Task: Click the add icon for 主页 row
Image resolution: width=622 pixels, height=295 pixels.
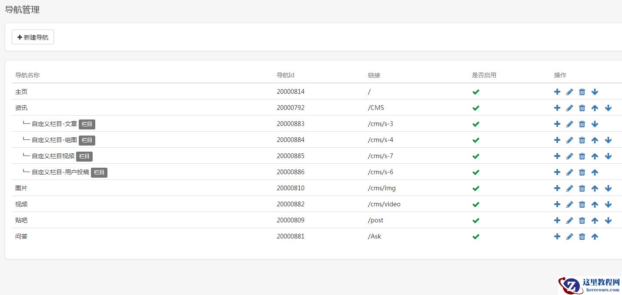Action: 557,92
